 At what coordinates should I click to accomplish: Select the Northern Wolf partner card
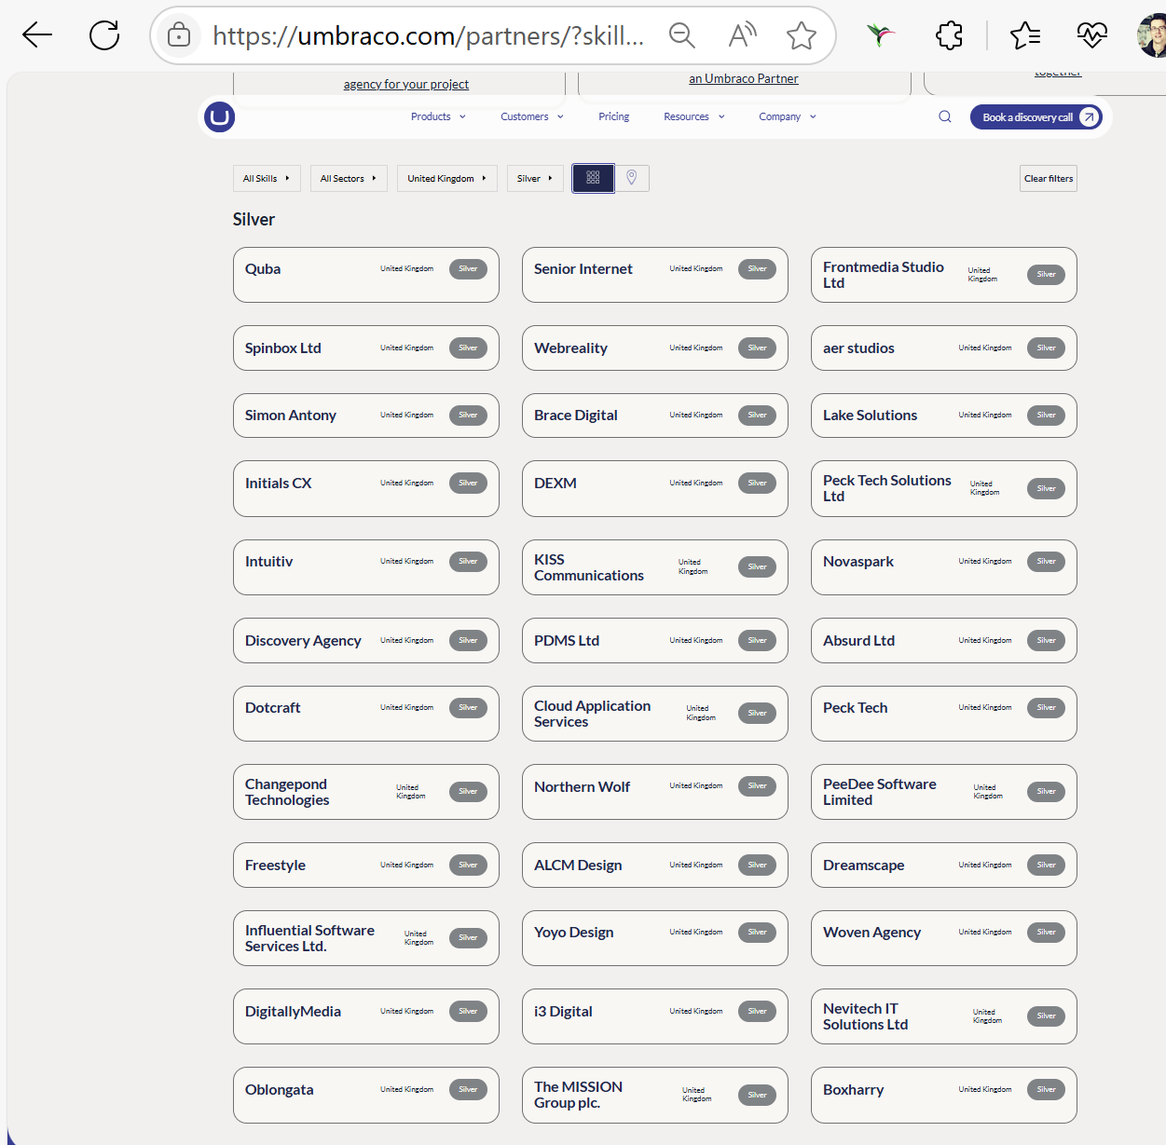point(655,792)
